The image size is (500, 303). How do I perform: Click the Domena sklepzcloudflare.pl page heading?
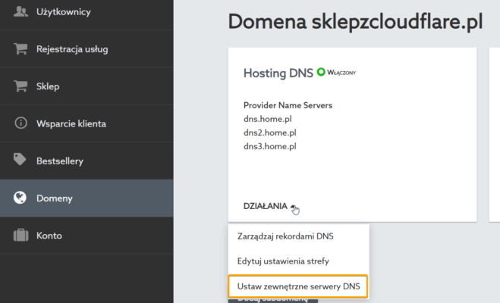[355, 22]
